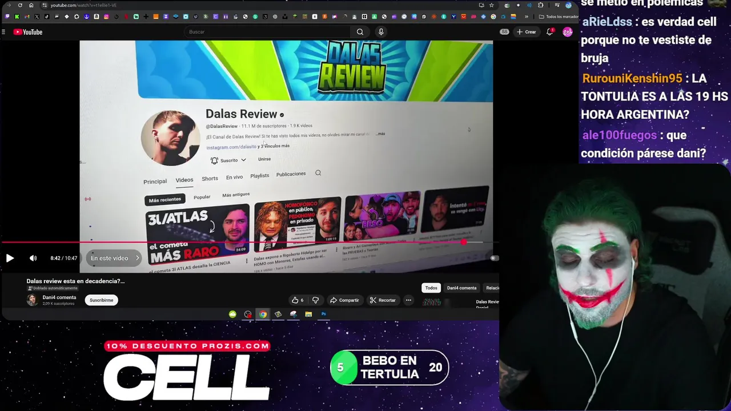Viewport: 731px width, 411px height.
Task: Toggle the autoplay switch in player
Action: (494, 258)
